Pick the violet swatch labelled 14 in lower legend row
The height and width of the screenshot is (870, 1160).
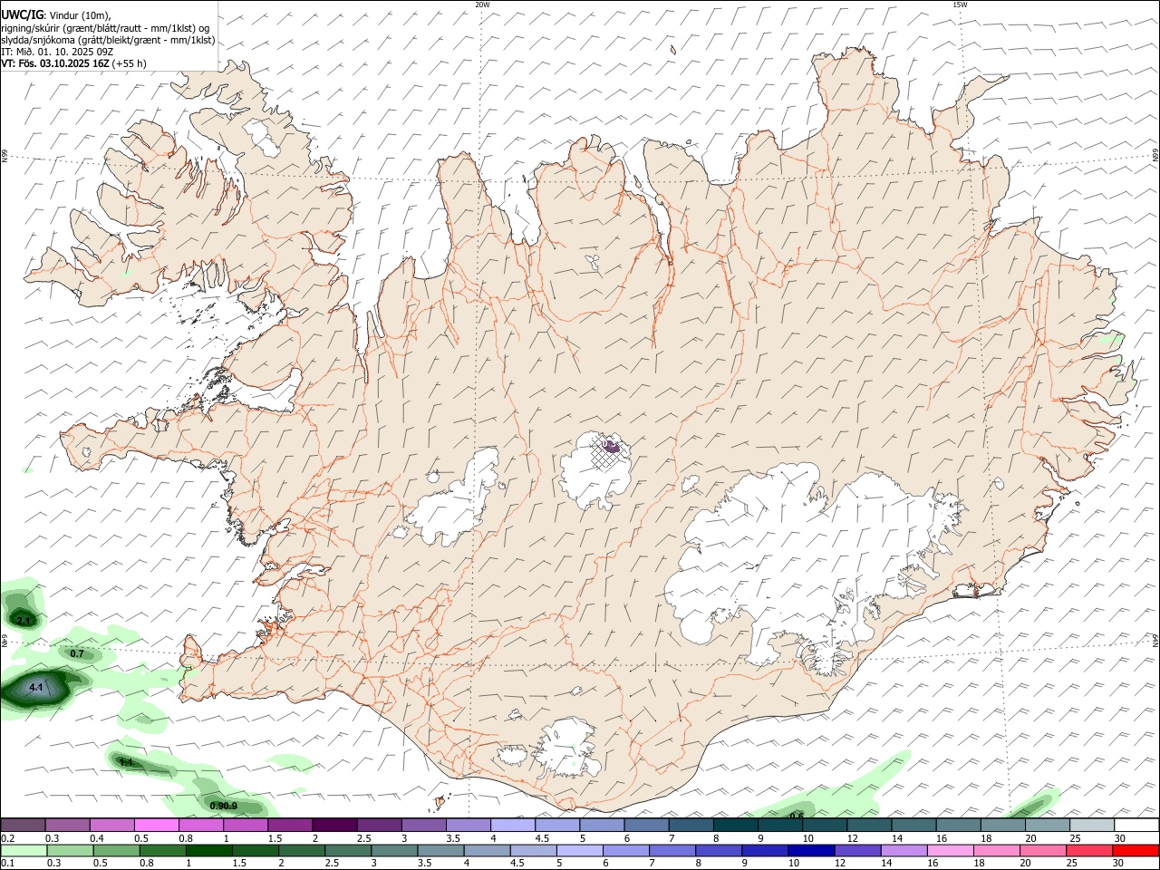(x=904, y=851)
